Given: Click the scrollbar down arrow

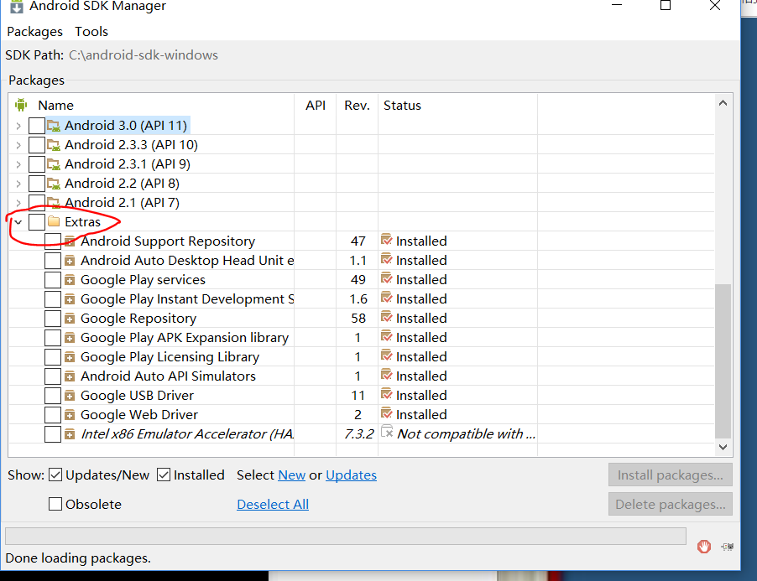Looking at the screenshot, I should pyautogui.click(x=723, y=447).
